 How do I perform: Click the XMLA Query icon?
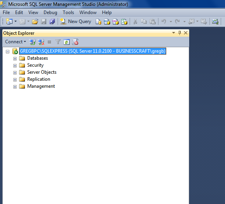point(124,21)
